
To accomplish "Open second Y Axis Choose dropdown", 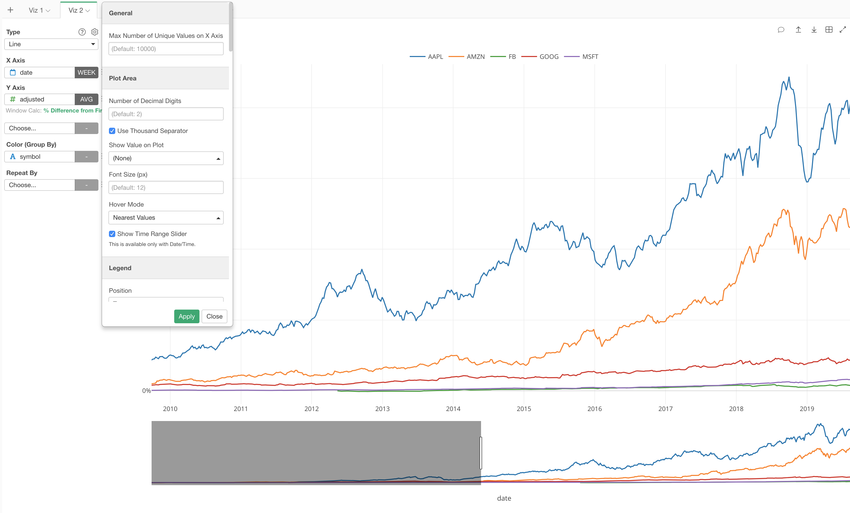I will tap(40, 128).
